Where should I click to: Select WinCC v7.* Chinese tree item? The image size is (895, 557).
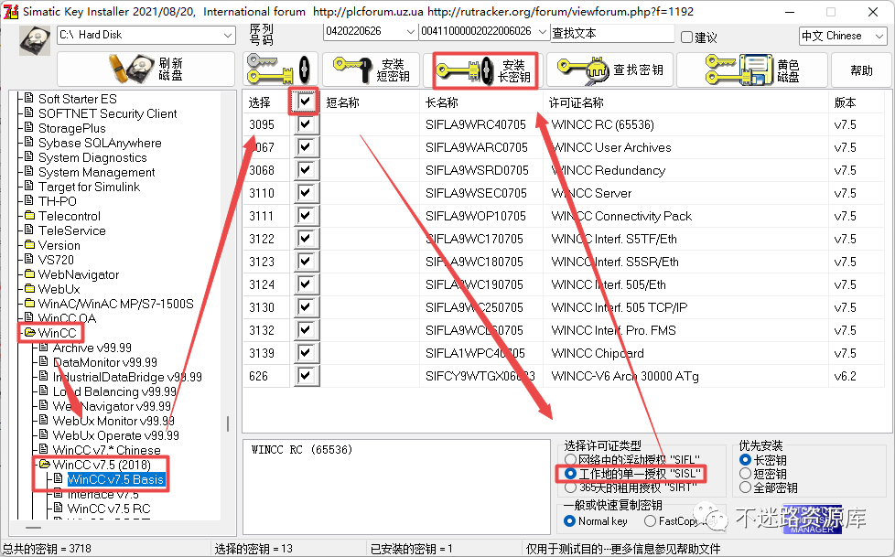click(107, 450)
